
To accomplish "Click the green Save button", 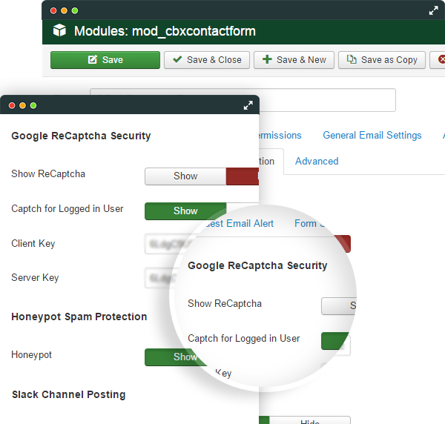I will click(105, 60).
